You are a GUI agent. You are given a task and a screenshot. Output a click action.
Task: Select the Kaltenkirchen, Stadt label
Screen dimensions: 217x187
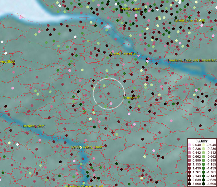coord(189,20)
